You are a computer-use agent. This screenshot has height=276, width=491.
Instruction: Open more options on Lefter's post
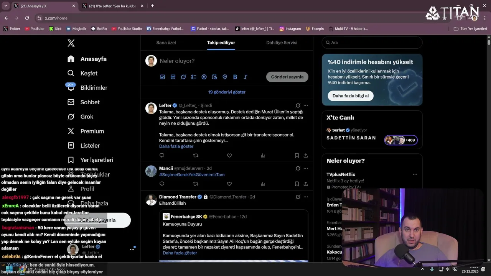click(x=306, y=105)
